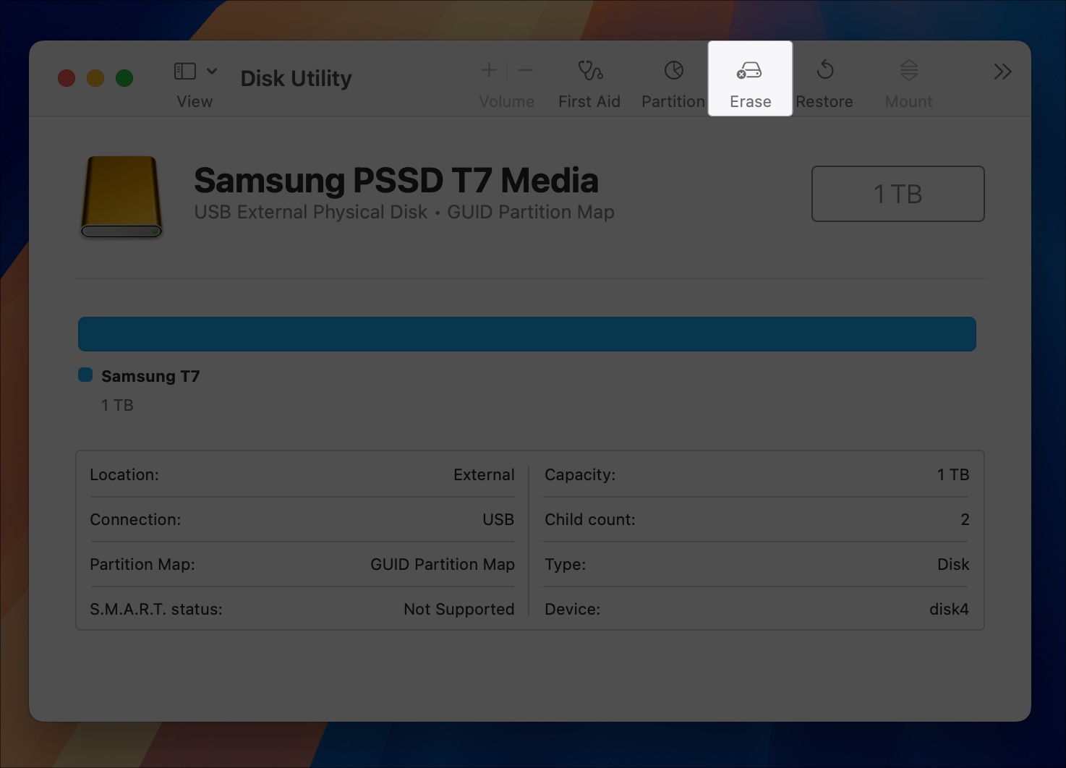This screenshot has width=1066, height=768.
Task: Open the View options dropdown chevron
Action: pyautogui.click(x=211, y=71)
